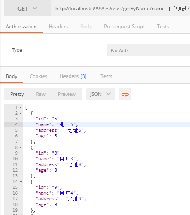Collapse the array fold arrow on line 1
The image size is (190, 215).
pyautogui.click(x=20, y=108)
